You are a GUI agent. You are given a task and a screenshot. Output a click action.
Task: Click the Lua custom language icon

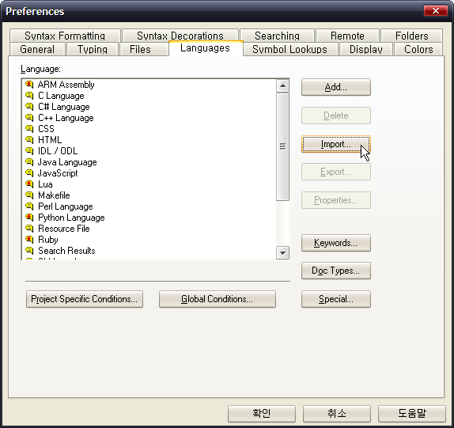tap(29, 184)
